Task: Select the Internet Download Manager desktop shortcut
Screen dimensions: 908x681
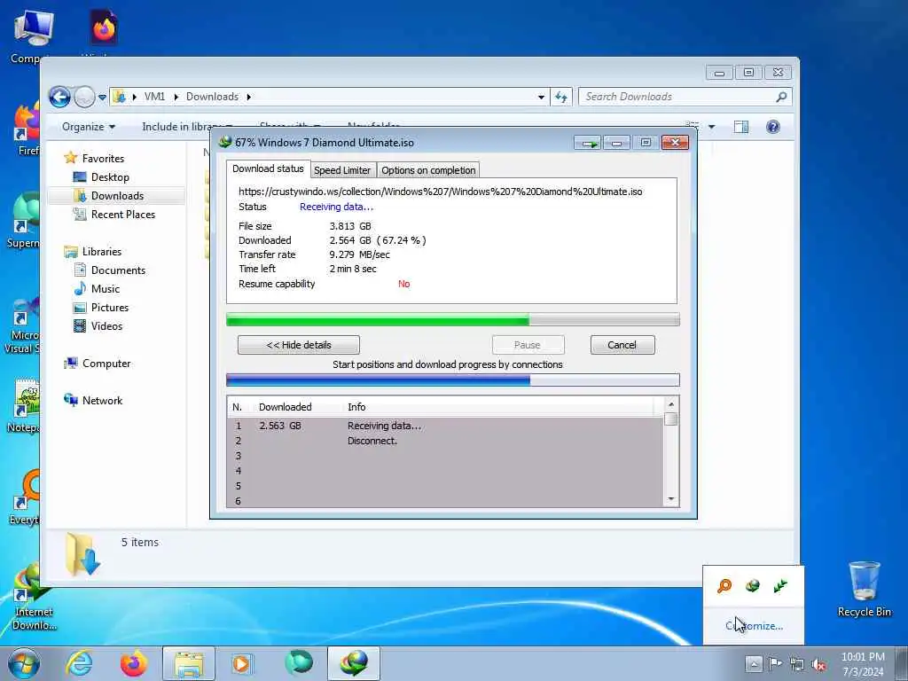Action: pyautogui.click(x=34, y=599)
